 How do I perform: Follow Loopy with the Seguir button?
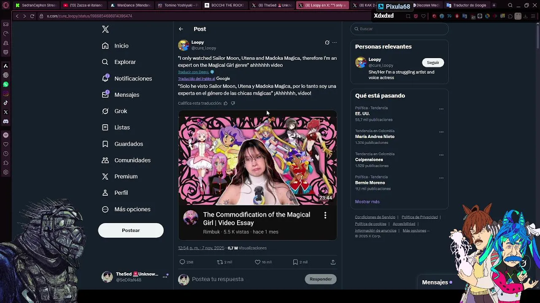tap(433, 63)
